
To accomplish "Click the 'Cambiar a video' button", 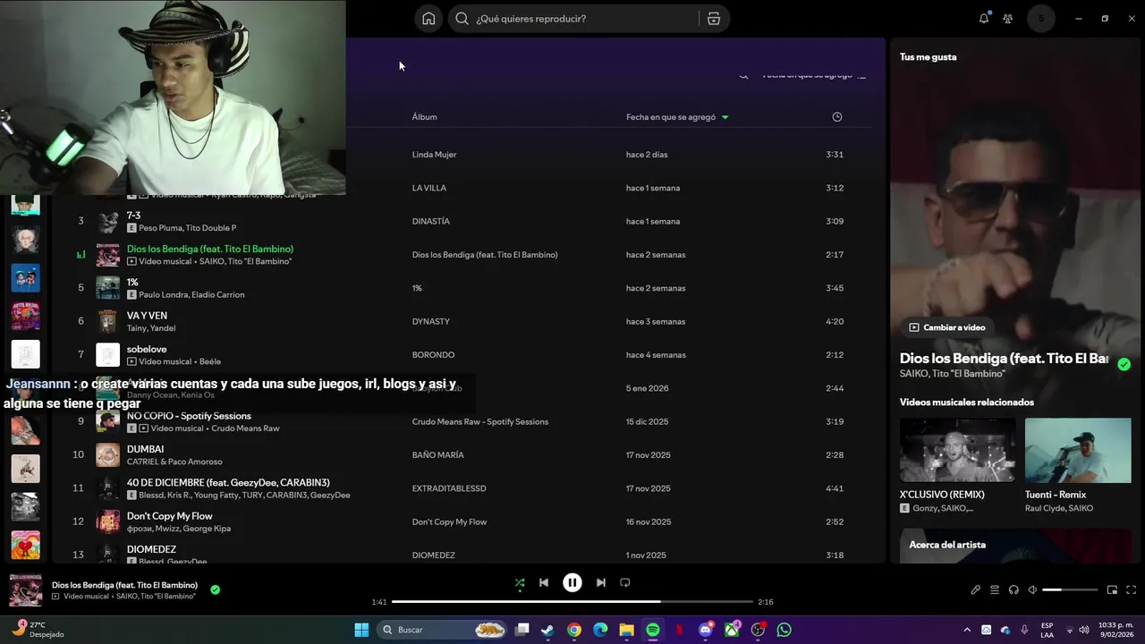I will pyautogui.click(x=946, y=327).
